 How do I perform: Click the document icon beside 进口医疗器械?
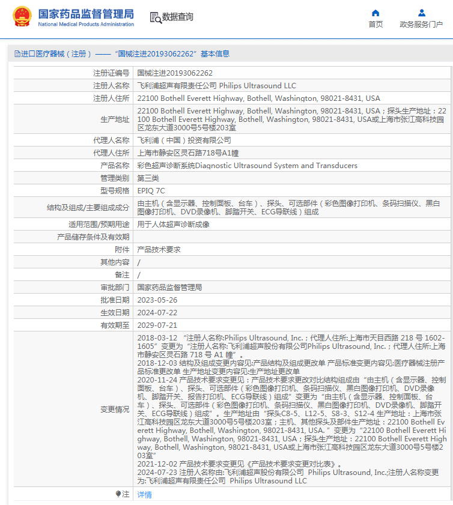point(17,54)
